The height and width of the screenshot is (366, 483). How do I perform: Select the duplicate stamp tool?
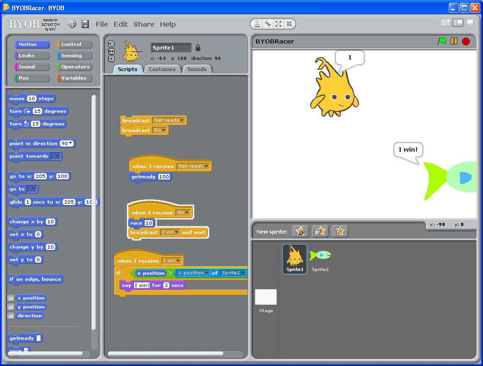257,24
